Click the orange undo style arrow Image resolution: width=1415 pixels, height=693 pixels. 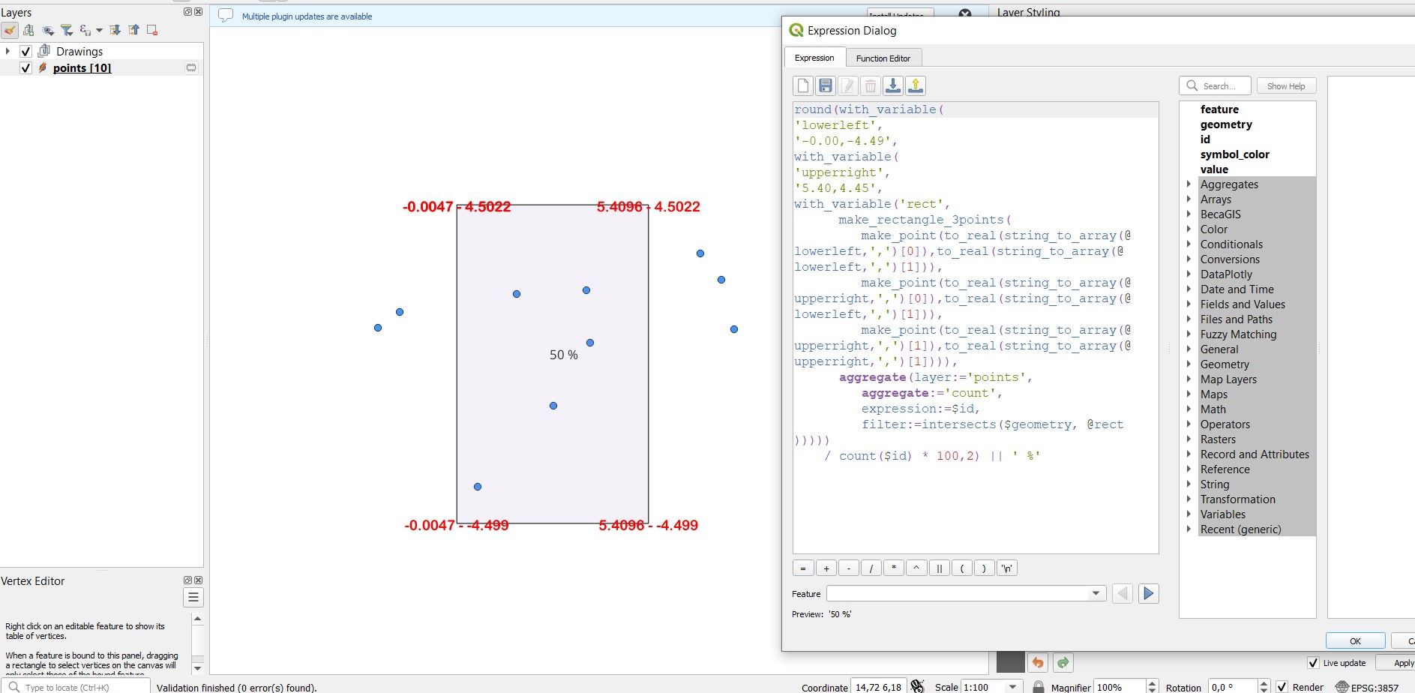(x=1038, y=662)
